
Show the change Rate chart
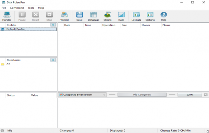point(121,16)
